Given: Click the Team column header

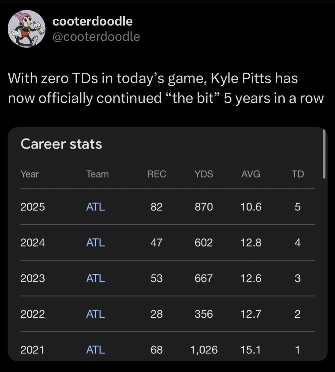Looking at the screenshot, I should tap(97, 174).
